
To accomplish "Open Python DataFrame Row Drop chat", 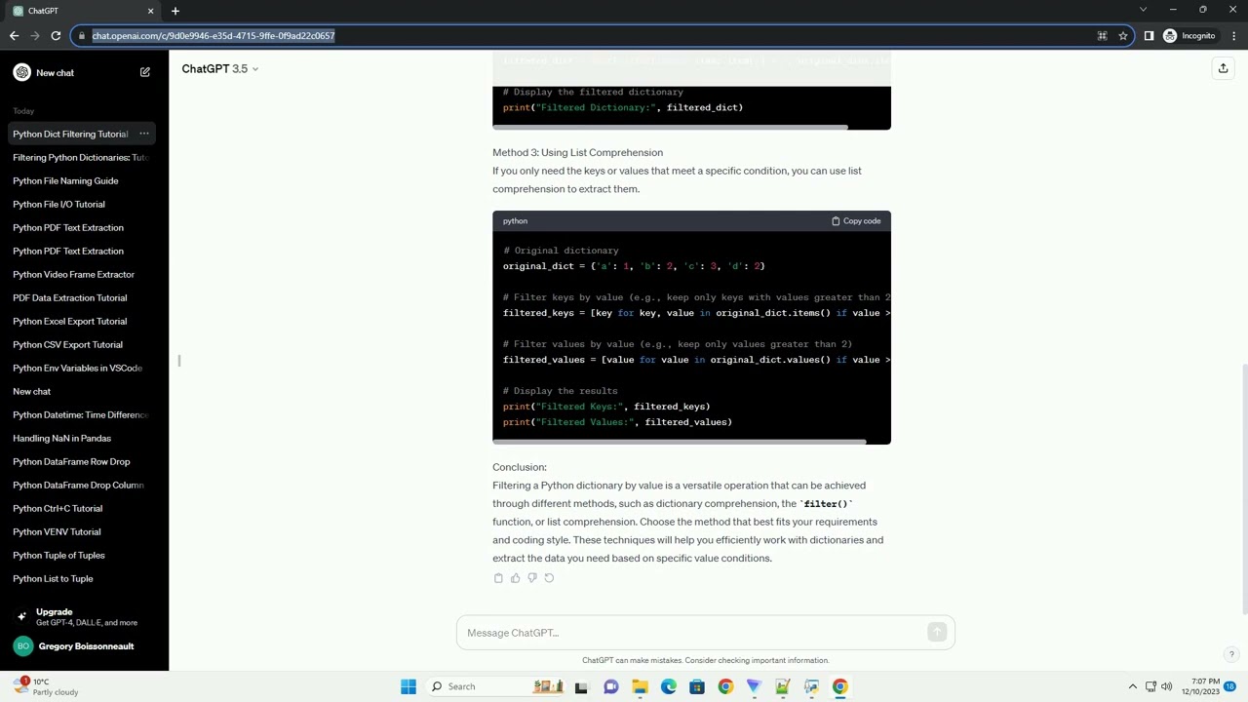I will click(x=82, y=461).
